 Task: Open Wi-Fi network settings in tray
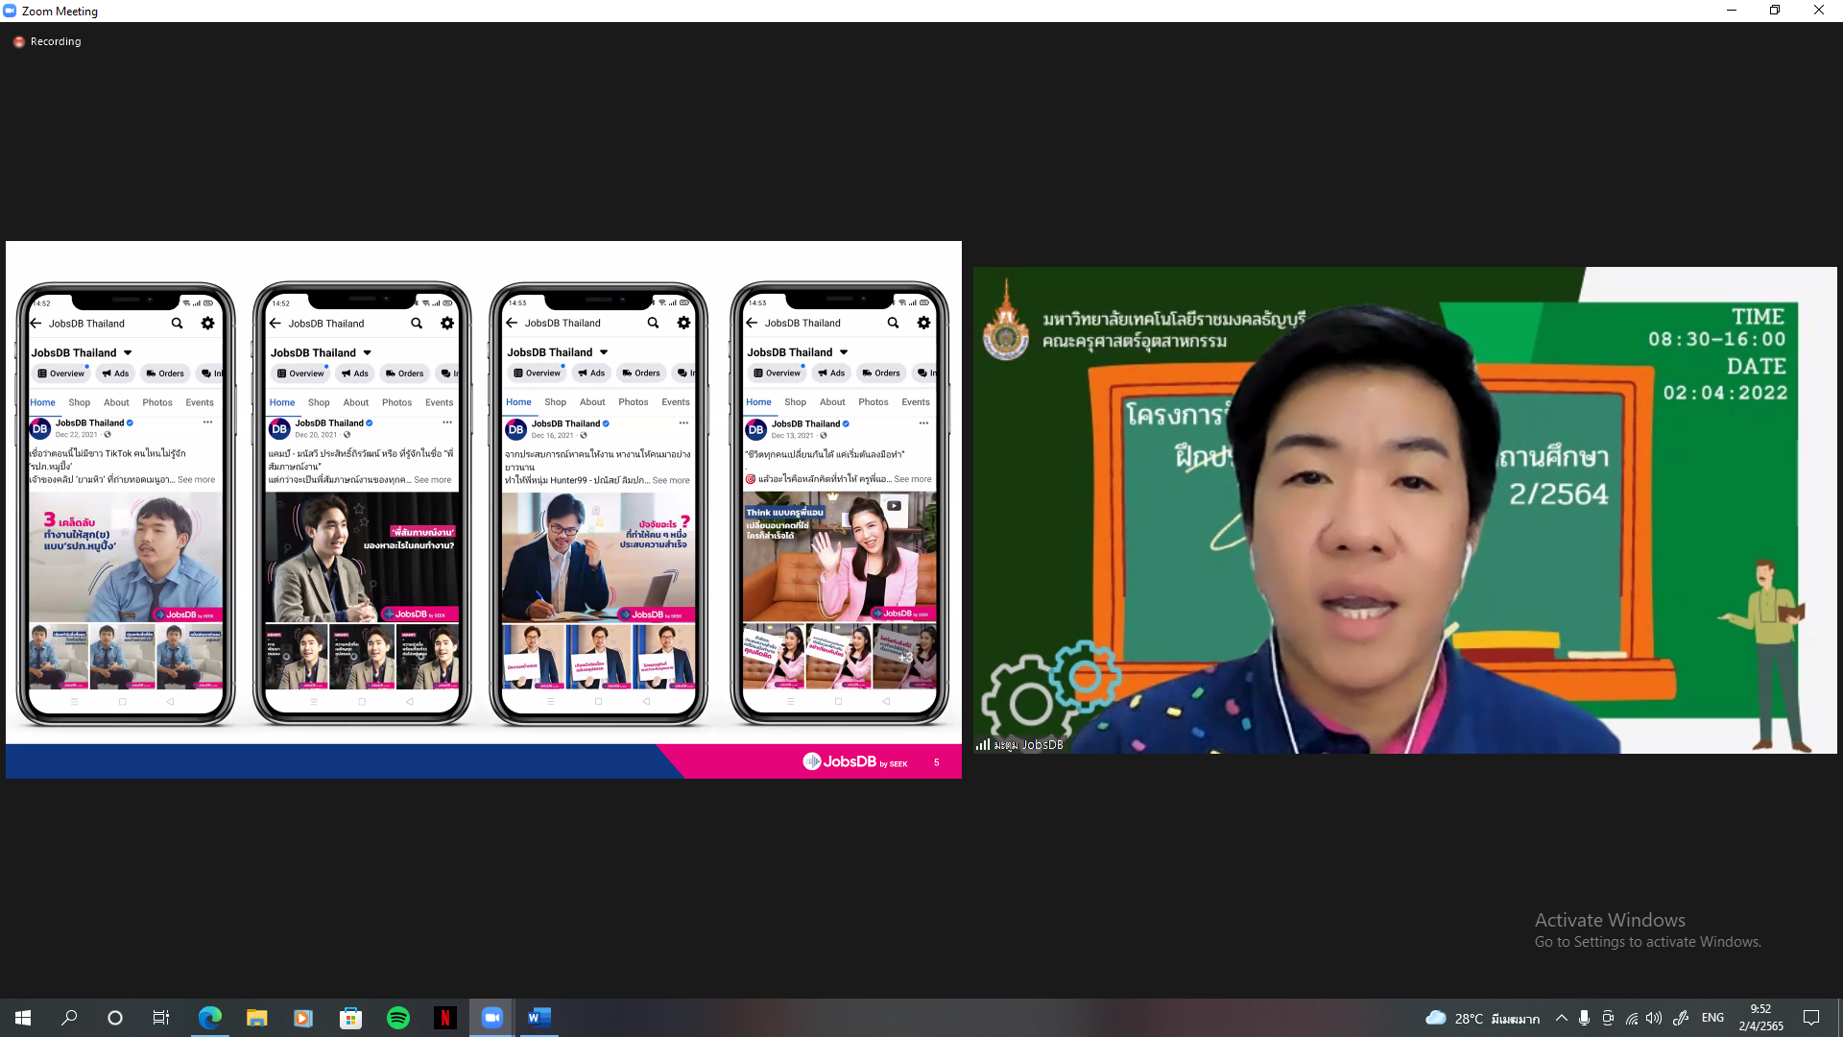pyautogui.click(x=1631, y=1018)
